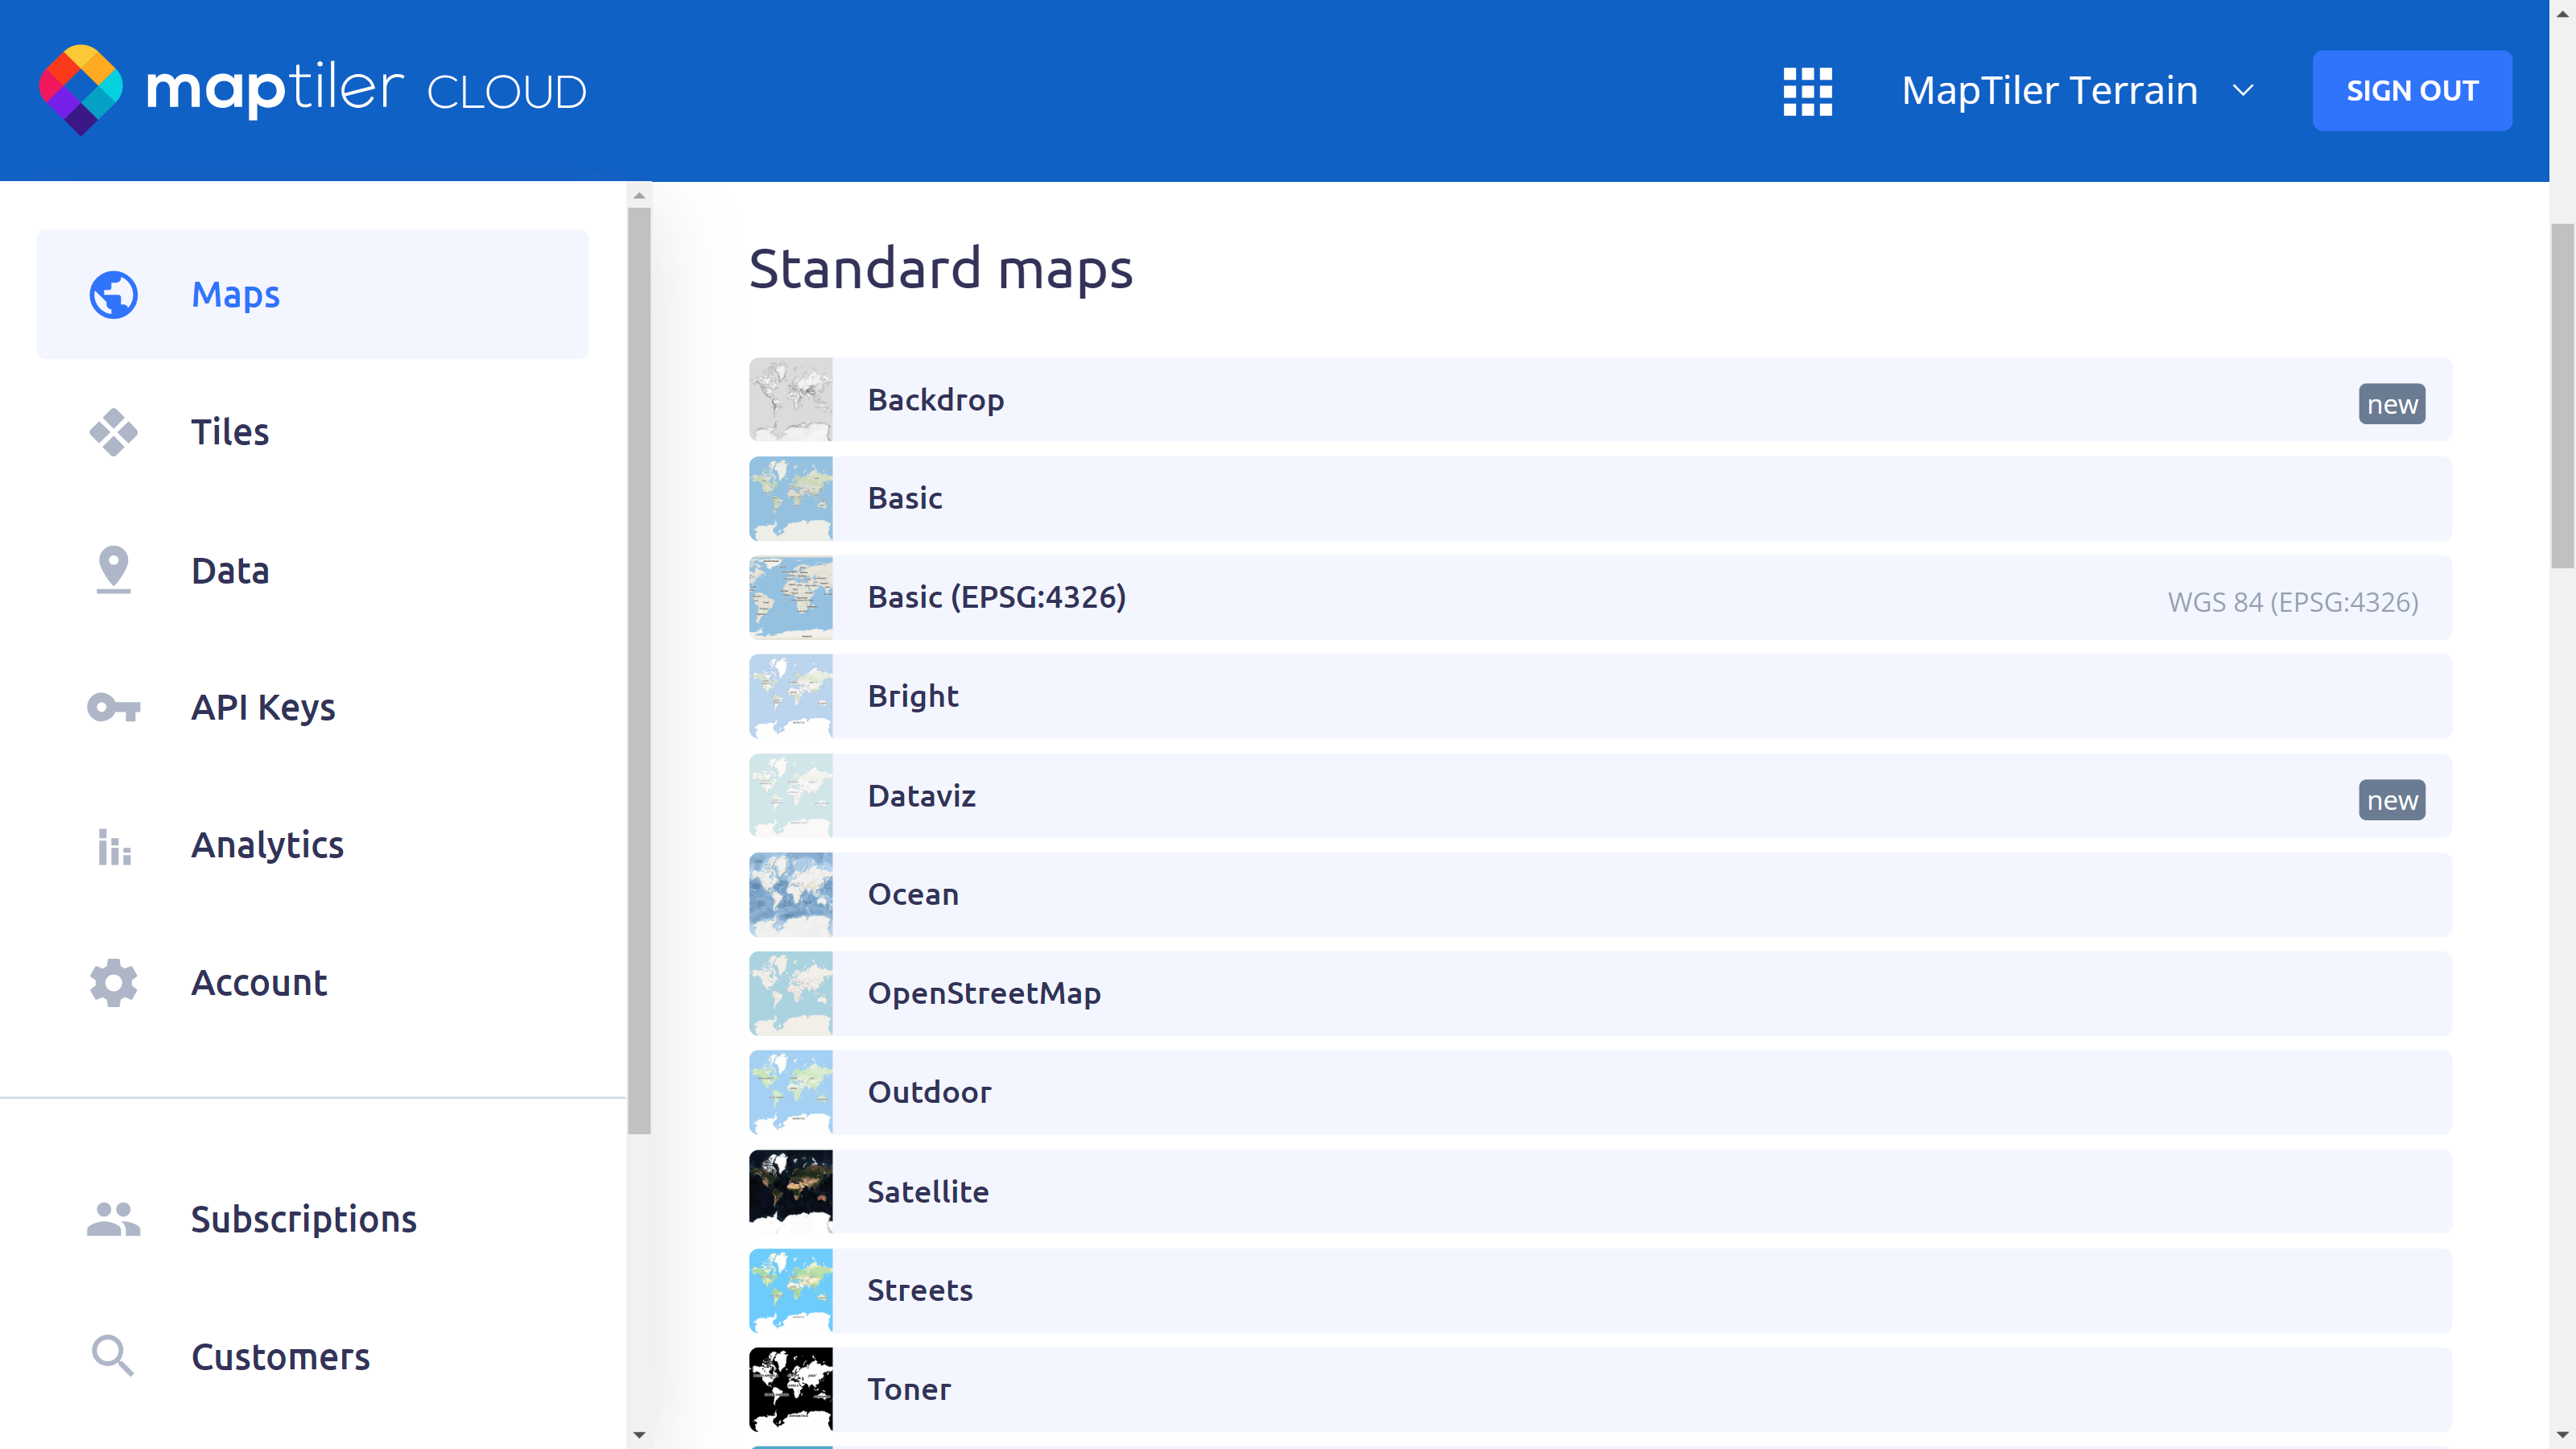The height and width of the screenshot is (1449, 2576).
Task: Click the Satellite map thumbnail
Action: point(790,1191)
